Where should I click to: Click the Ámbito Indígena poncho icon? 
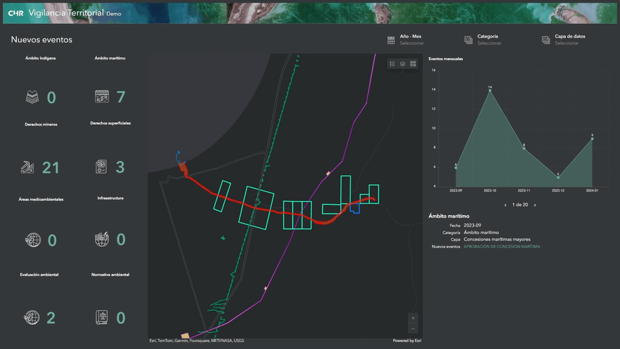[x=32, y=97]
